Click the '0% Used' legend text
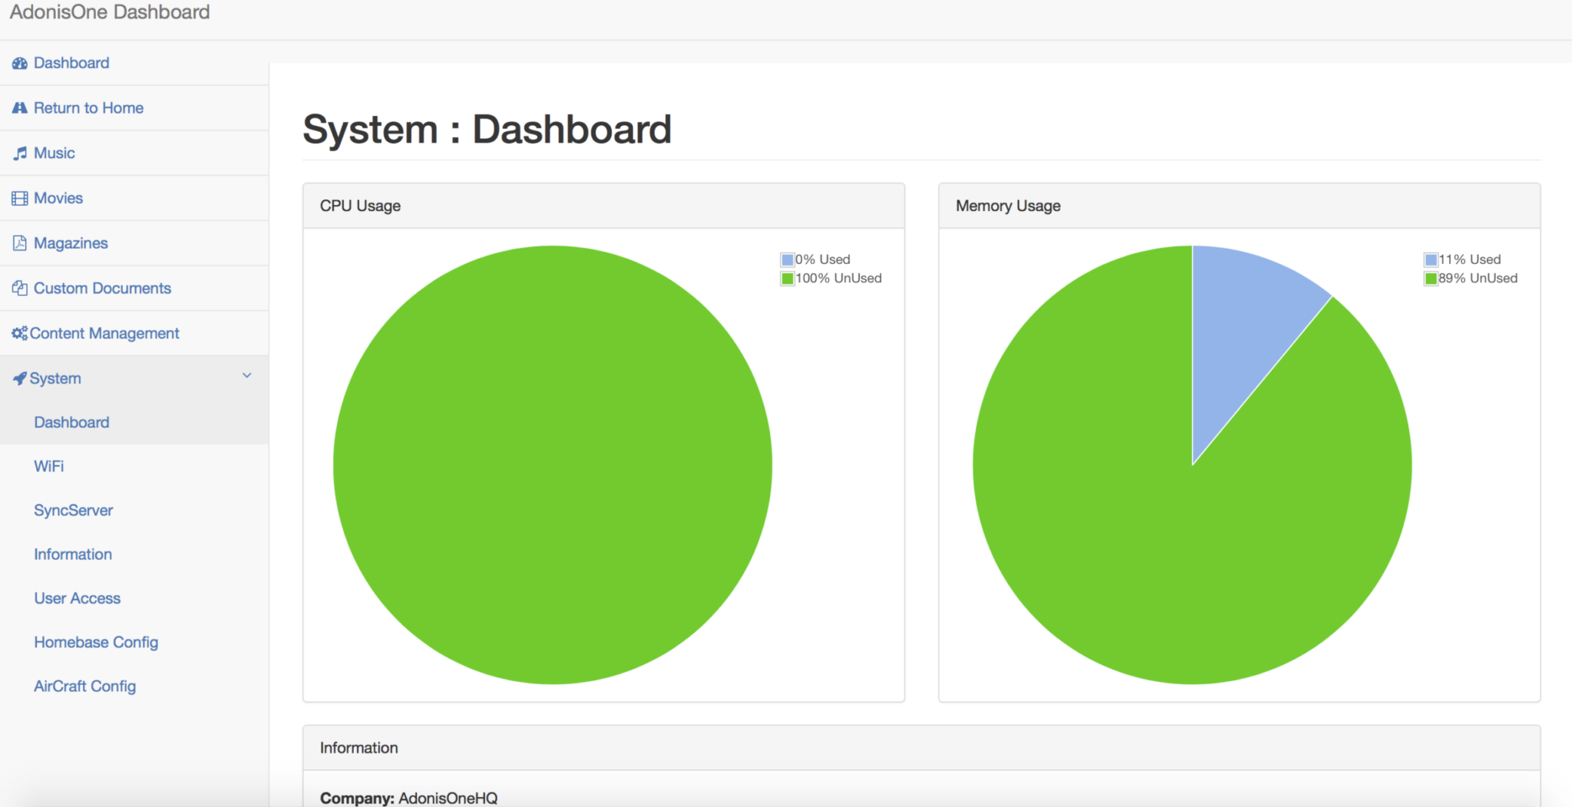The image size is (1572, 807). (823, 260)
